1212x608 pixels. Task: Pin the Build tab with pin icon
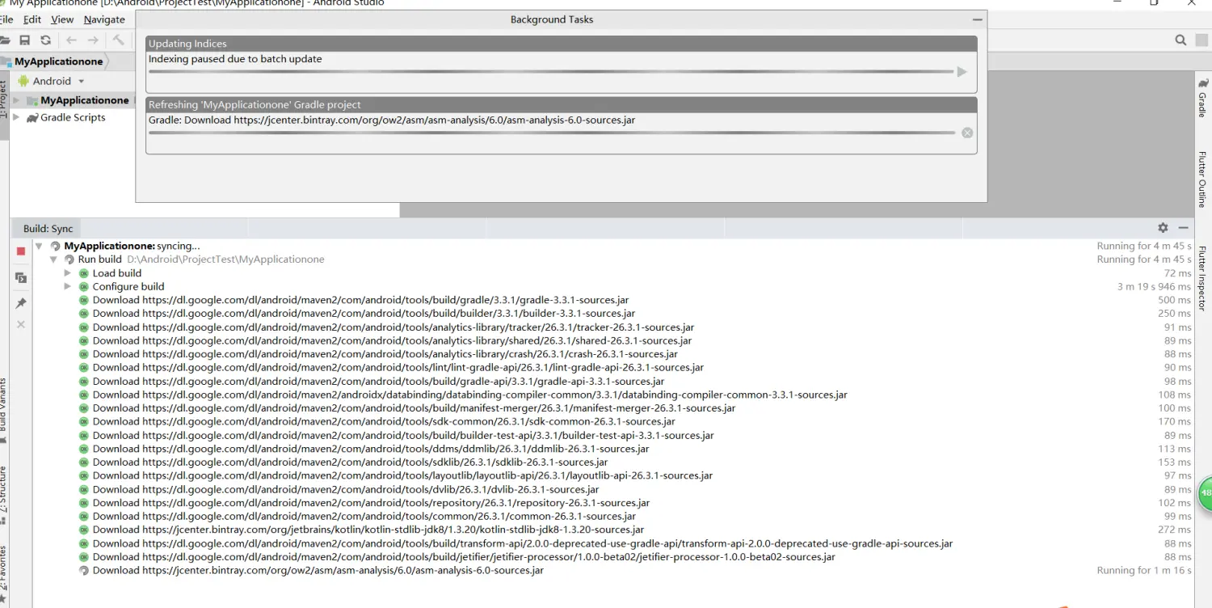[21, 303]
